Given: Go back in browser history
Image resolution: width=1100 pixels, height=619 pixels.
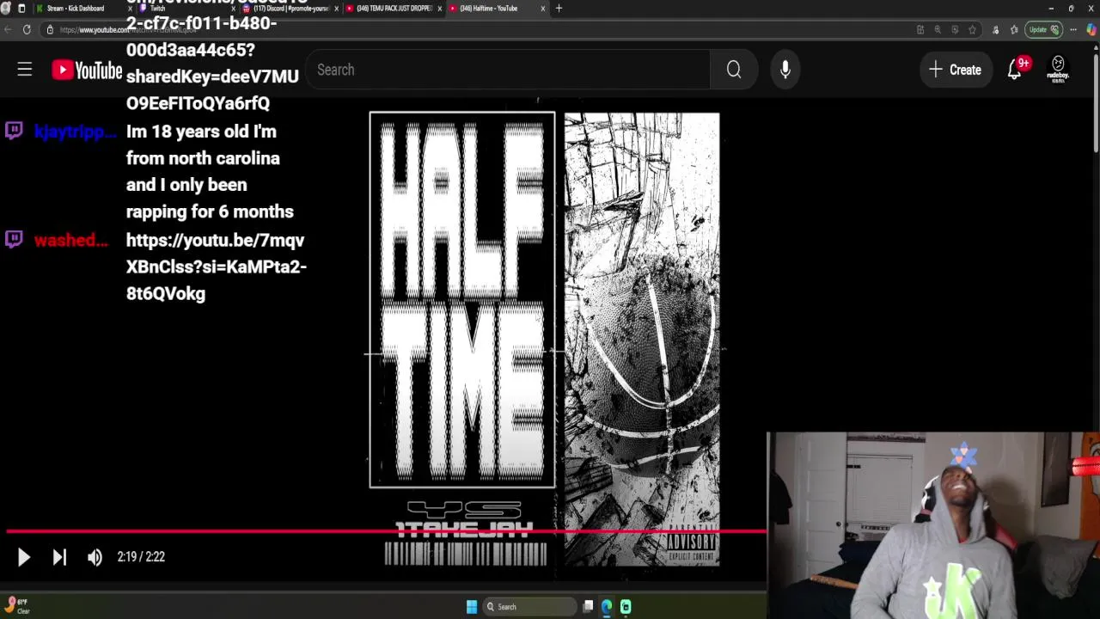Looking at the screenshot, I should [x=7, y=29].
